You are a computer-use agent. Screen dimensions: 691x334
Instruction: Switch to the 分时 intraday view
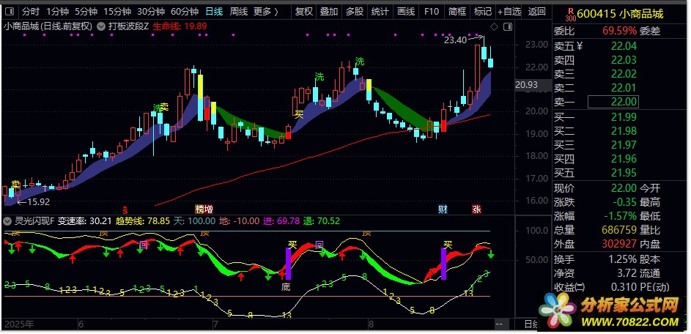click(x=31, y=12)
